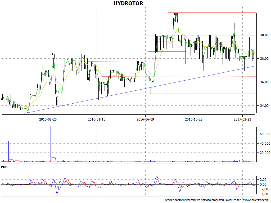Click the PowerTrader credit text
This screenshot has width=271, height=203.
pos(217,200)
